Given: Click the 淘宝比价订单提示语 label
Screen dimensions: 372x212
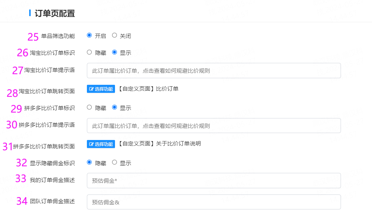Looking at the screenshot, I should pos(49,70).
